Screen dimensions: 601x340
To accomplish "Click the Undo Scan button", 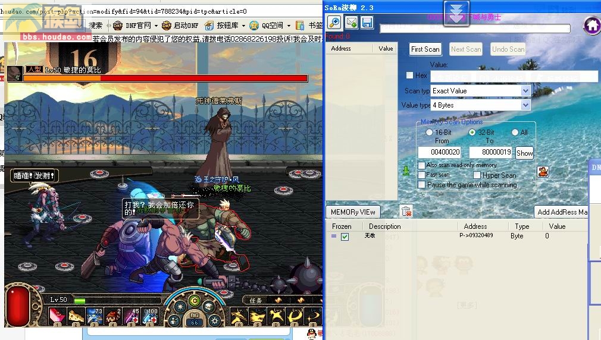I will [508, 49].
